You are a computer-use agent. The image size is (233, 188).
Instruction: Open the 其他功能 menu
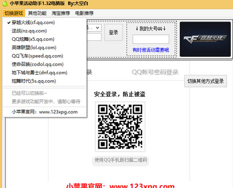point(37,13)
